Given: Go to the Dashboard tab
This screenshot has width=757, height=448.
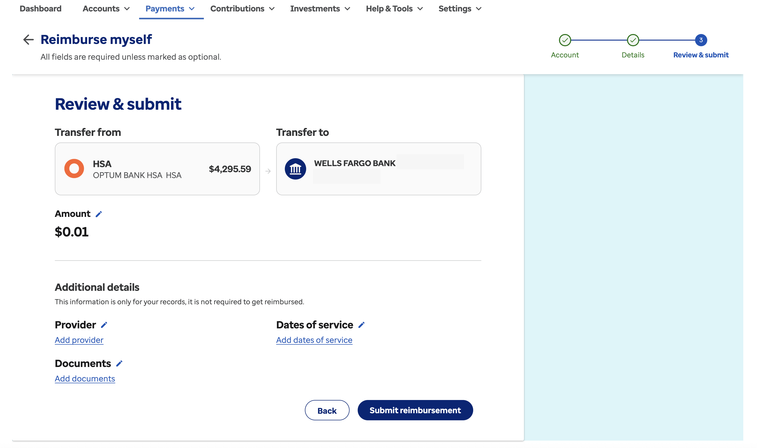Looking at the screenshot, I should (40, 9).
